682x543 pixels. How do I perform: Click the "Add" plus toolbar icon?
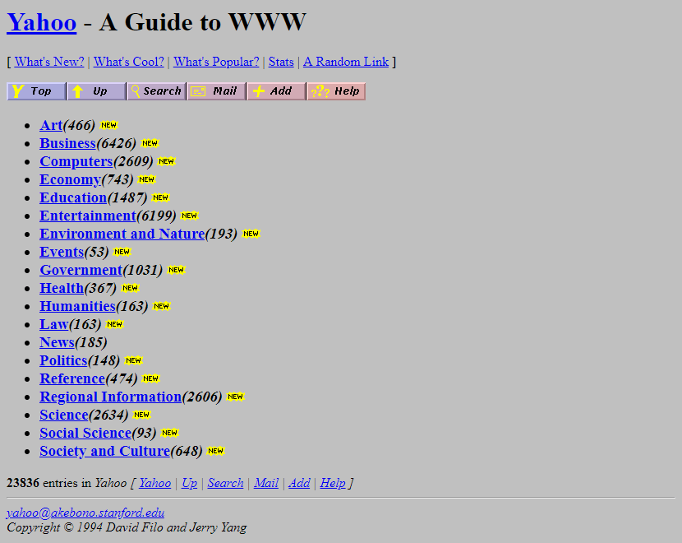pos(275,90)
